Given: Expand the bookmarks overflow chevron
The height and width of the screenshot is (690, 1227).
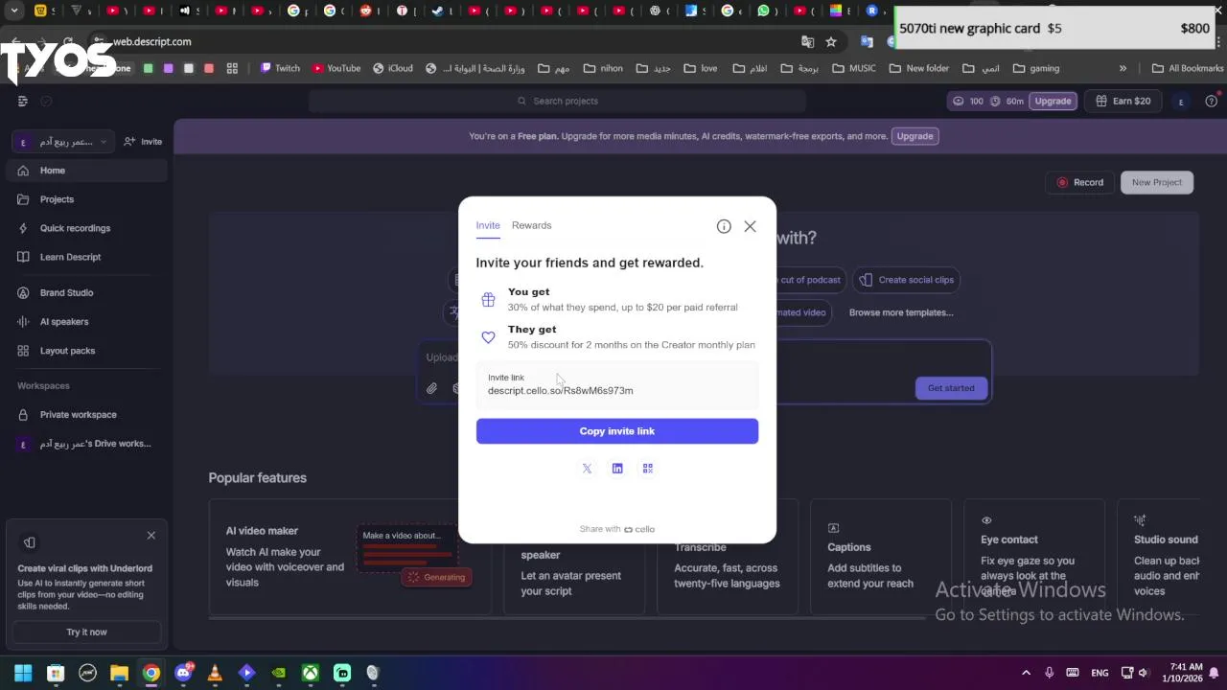Looking at the screenshot, I should (1123, 69).
